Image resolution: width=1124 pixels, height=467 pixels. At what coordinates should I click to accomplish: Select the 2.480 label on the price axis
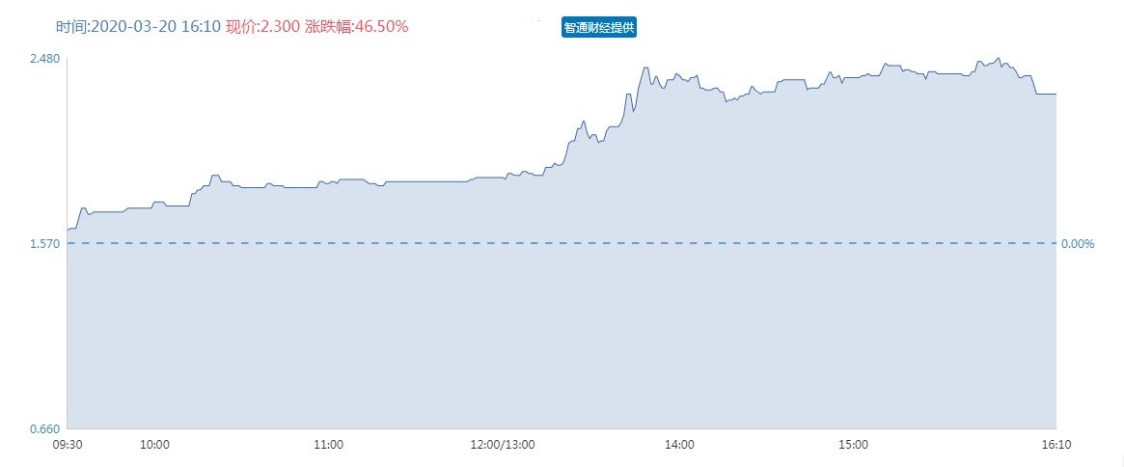pyautogui.click(x=44, y=60)
